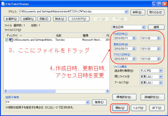
Task: Toggle the checkbox for Test.doc row
Action: (x=7, y=40)
